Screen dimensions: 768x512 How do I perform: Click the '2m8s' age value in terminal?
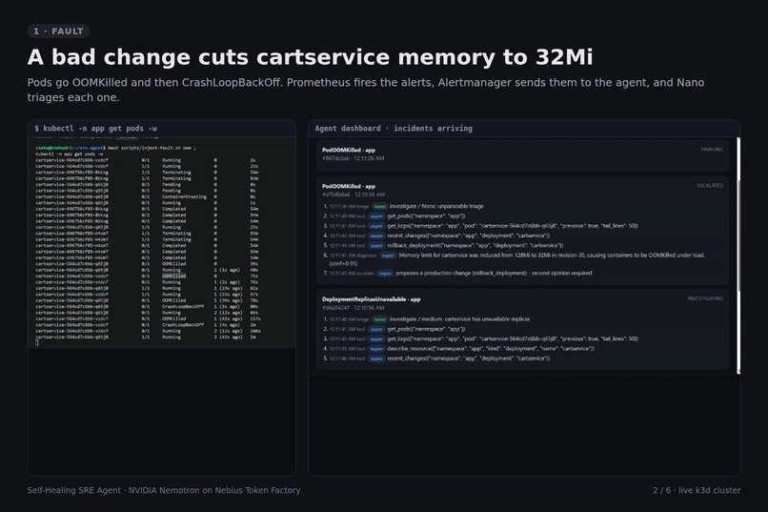[x=255, y=331]
